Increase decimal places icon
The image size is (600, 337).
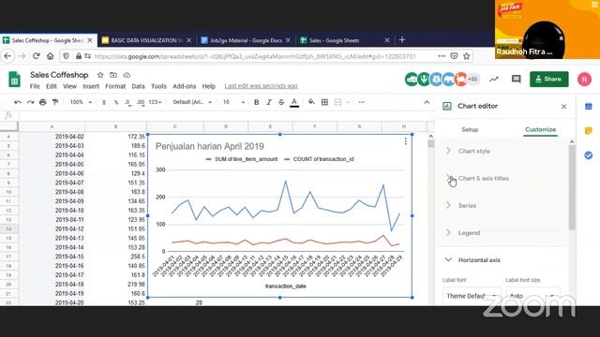point(141,102)
